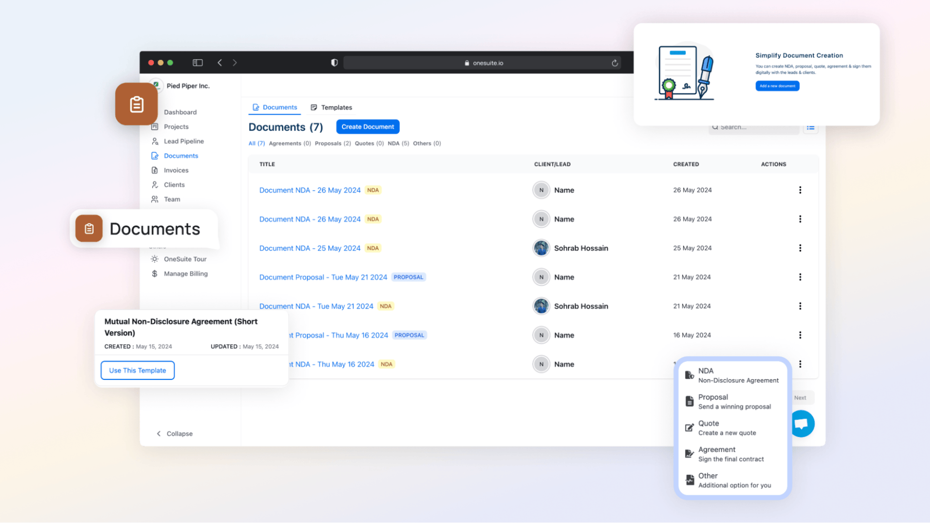930x523 pixels.
Task: Select Quote option in create menu
Action: tap(727, 428)
